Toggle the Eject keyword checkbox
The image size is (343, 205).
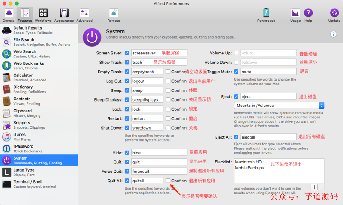pyautogui.click(x=236, y=96)
